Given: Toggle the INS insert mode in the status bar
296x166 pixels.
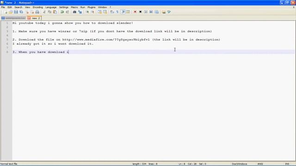Looking at the screenshot, I should click(x=287, y=164).
